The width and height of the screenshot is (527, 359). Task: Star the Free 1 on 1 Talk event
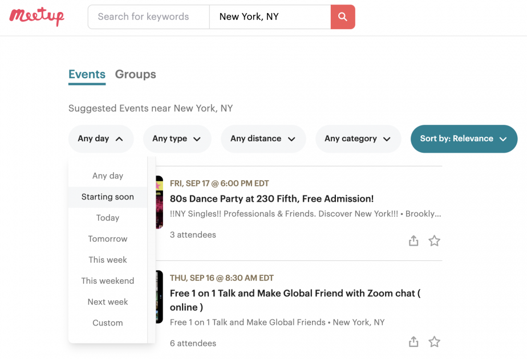[x=434, y=341]
